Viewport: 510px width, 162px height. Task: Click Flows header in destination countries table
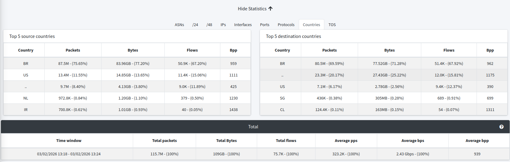(x=449, y=50)
